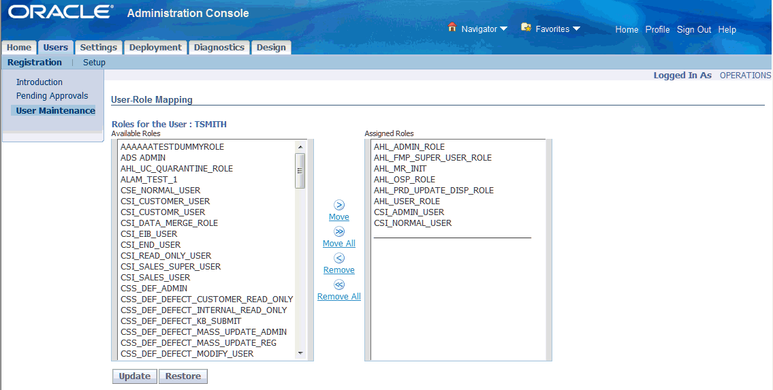
Task: Click the Favorites folder star icon
Action: pyautogui.click(x=526, y=27)
